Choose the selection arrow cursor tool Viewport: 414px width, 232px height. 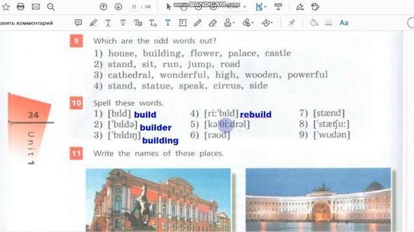(168, 7)
